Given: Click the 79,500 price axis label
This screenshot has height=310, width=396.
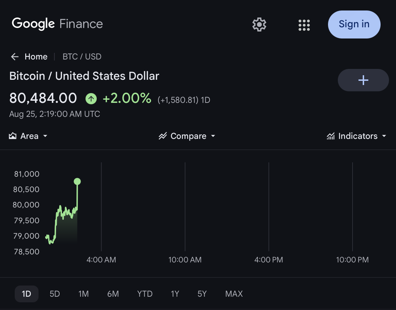Looking at the screenshot, I should point(27,221).
